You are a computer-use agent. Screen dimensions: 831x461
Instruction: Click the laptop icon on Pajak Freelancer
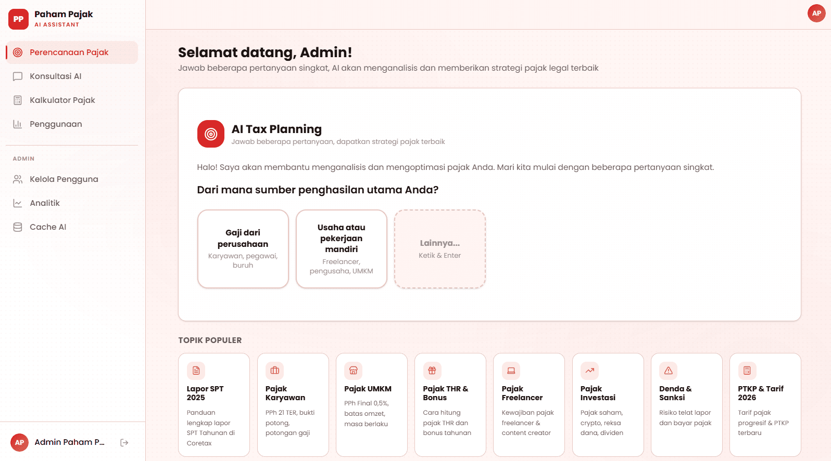pos(511,371)
